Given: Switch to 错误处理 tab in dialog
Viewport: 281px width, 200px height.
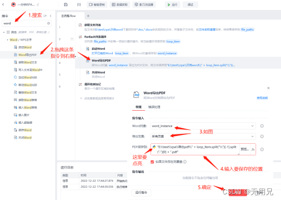Looking at the screenshot, I should (x=154, y=107).
